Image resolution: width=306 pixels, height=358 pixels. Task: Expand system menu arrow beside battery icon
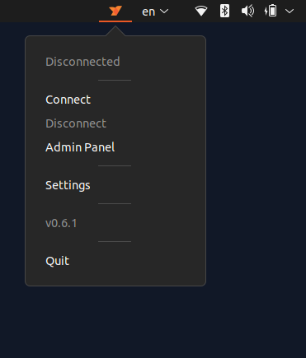coord(290,12)
